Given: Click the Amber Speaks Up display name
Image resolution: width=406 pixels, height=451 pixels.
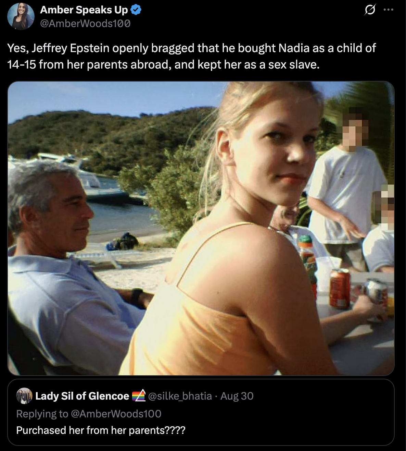Looking at the screenshot, I should pyautogui.click(x=84, y=10).
